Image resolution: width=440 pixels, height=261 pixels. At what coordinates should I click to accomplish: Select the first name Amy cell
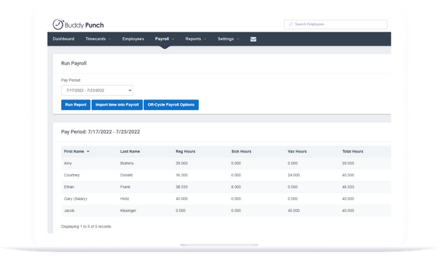(67, 163)
